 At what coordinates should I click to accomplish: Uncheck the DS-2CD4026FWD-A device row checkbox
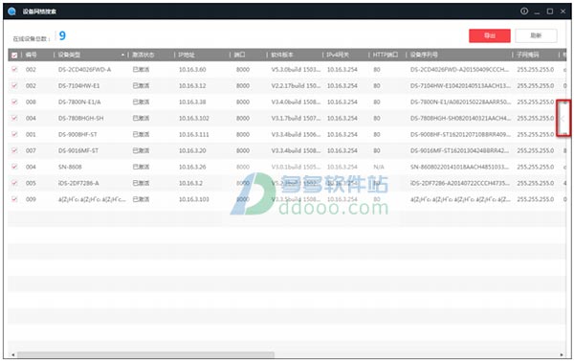[14, 69]
